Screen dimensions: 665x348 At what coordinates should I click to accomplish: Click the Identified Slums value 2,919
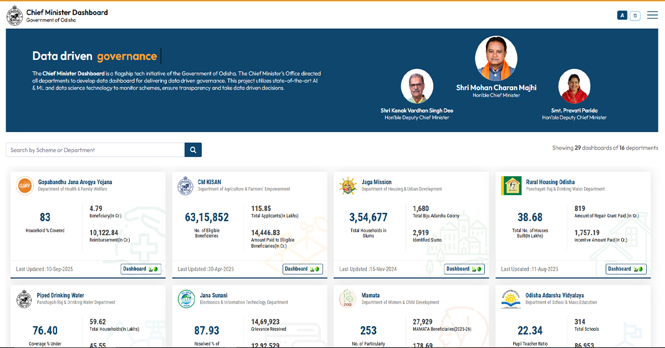pos(421,233)
